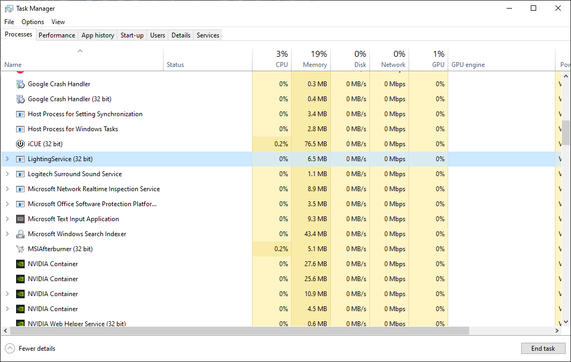Collapse the view with the Fewer details button
571x362 pixels.
[x=30, y=349]
